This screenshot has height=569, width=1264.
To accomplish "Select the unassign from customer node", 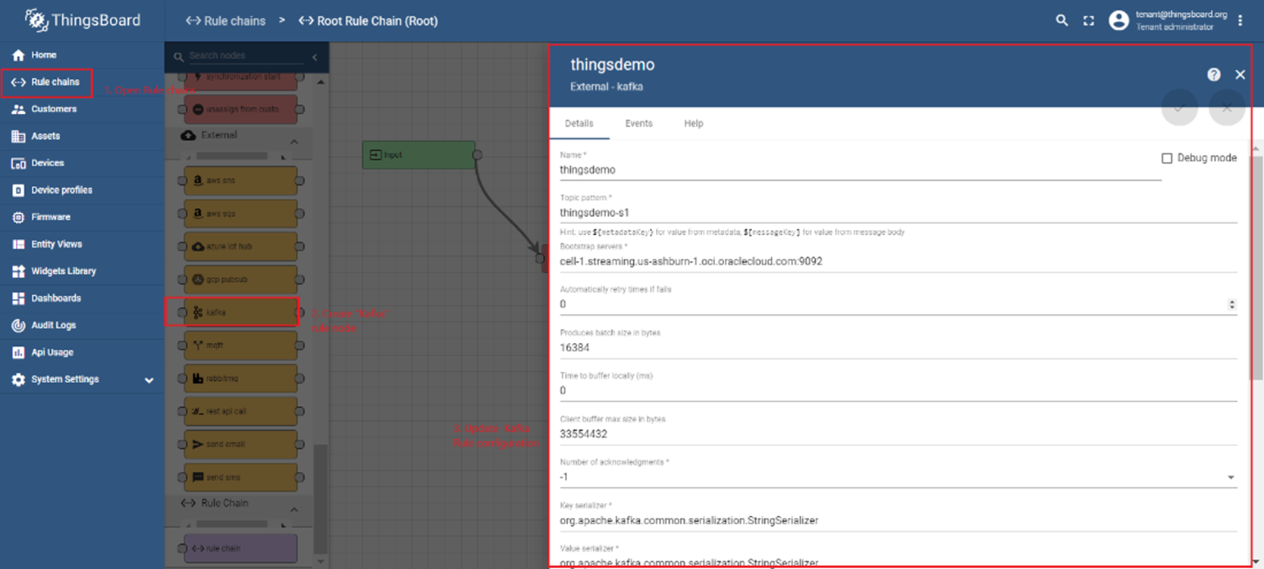I will [240, 109].
